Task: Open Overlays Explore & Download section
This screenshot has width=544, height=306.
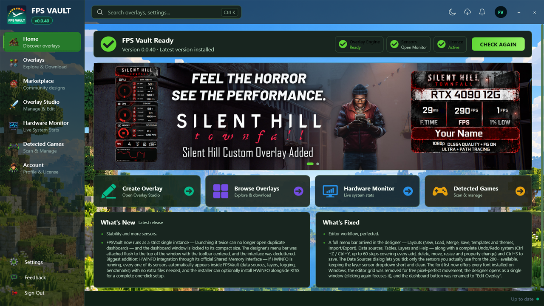Action: (x=42, y=63)
